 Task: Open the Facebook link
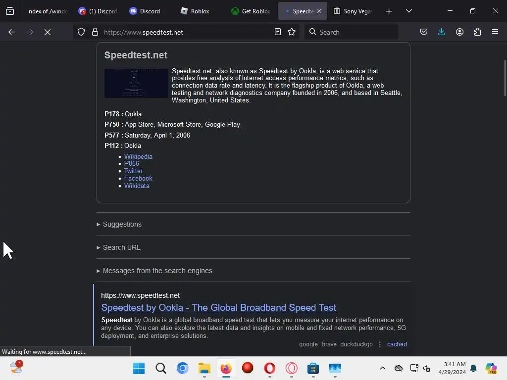point(138,178)
